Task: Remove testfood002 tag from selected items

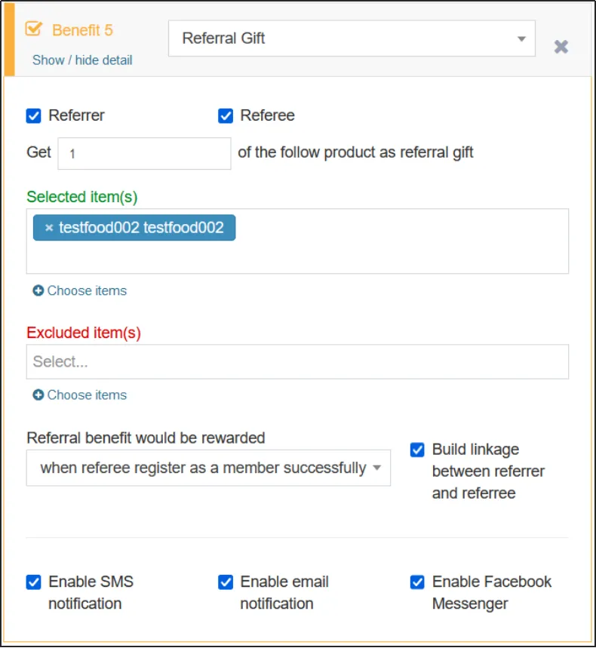Action: 49,228
